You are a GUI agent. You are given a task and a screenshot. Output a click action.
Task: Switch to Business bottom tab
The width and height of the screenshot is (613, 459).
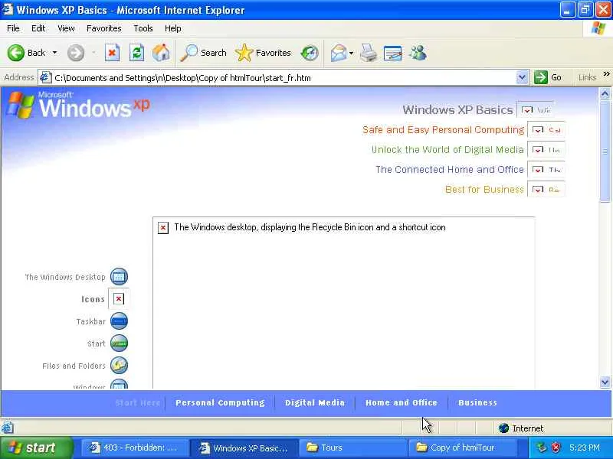pos(477,403)
